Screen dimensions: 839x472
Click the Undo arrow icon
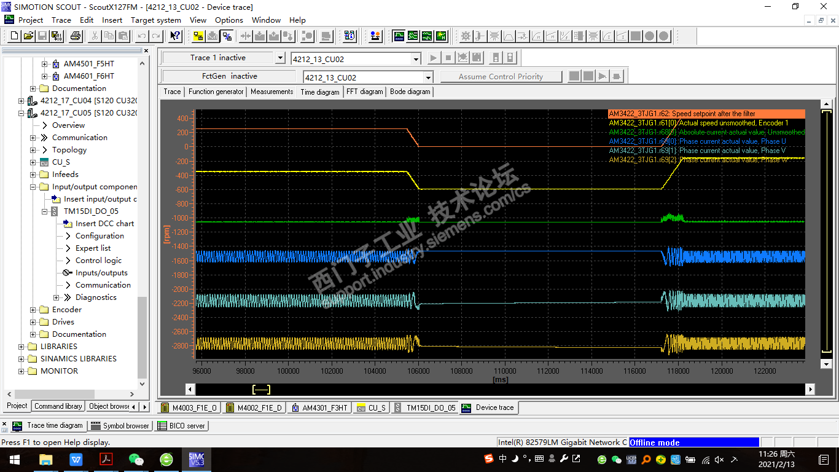142,36
